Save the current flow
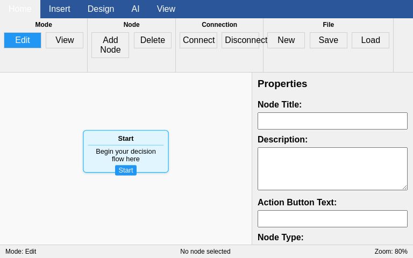This screenshot has width=413, height=258. click(x=329, y=40)
